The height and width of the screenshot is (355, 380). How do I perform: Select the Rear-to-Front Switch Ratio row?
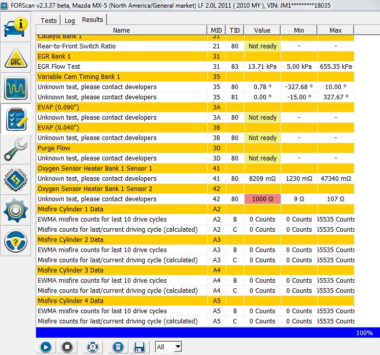(195, 46)
